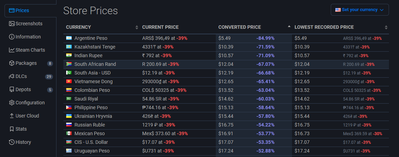Click the Colombian Peso flag icon
The height and width of the screenshot is (157, 399).
69,90
